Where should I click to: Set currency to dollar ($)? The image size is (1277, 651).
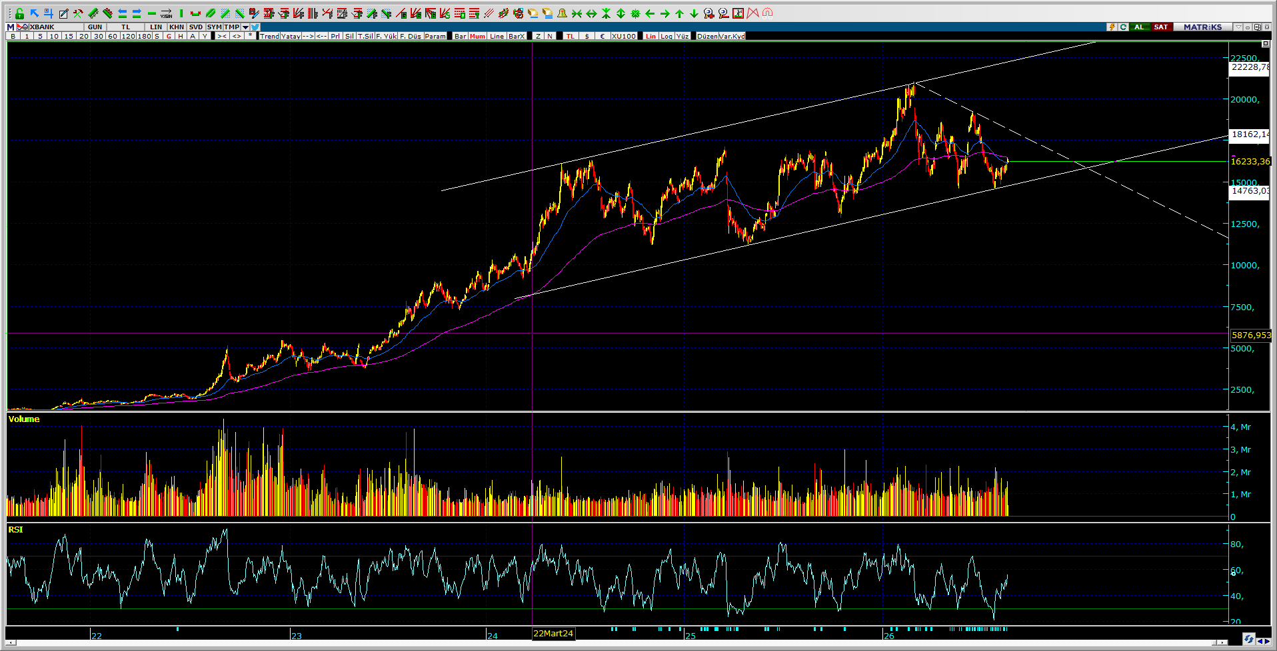(587, 36)
